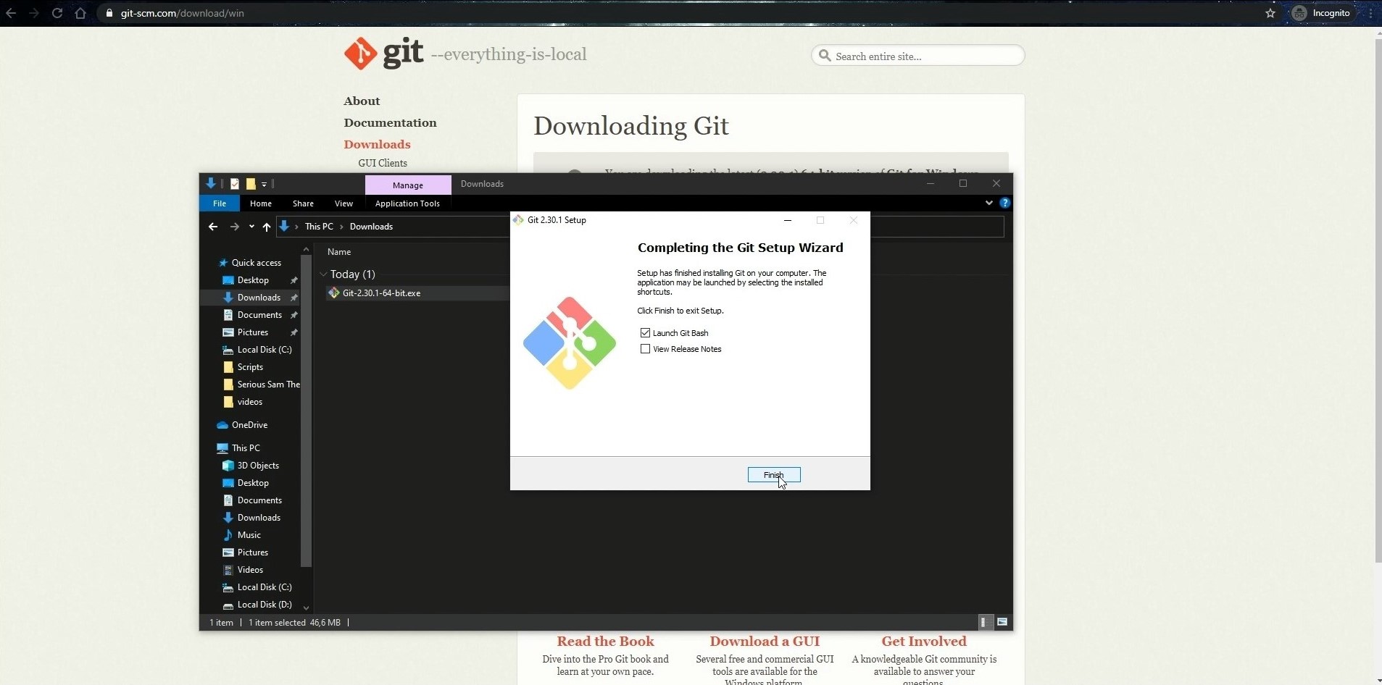Click the navigation pane scroll-down arrow
The height and width of the screenshot is (685, 1382).
(x=306, y=608)
